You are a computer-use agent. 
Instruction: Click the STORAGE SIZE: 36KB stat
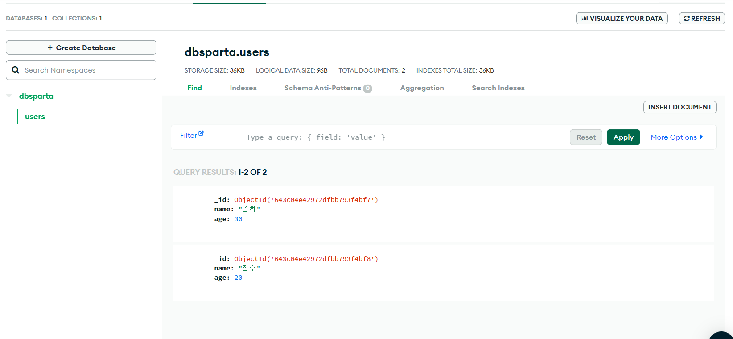pos(214,70)
